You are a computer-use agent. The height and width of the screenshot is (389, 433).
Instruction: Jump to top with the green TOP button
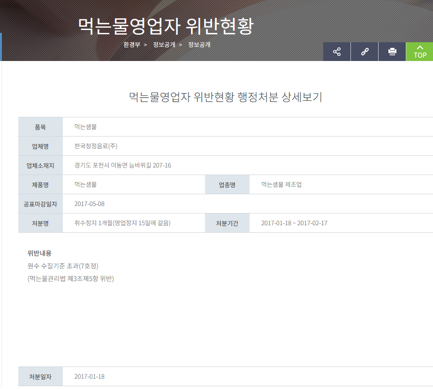[x=419, y=52]
